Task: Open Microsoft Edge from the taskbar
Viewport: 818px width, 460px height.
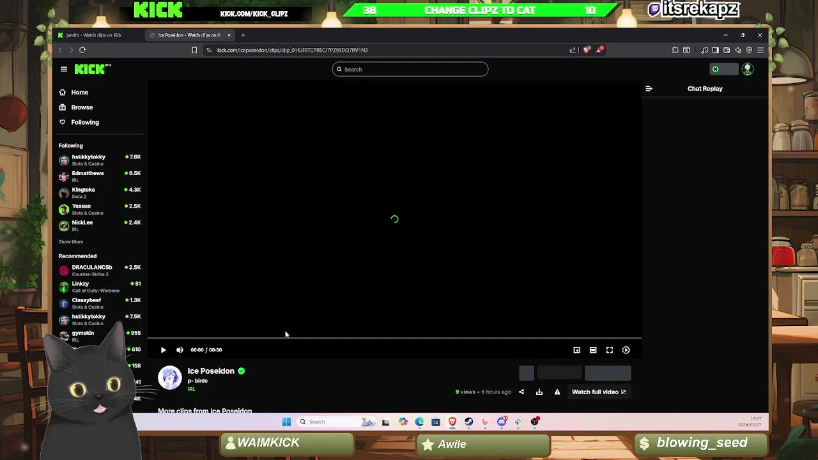Action: pos(419,422)
